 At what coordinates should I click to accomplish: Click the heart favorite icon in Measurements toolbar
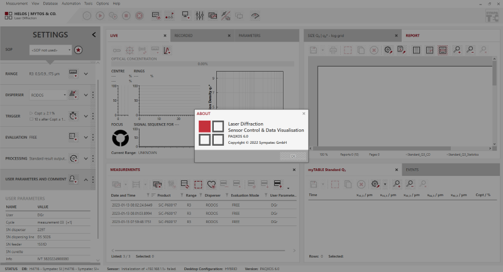click(211, 184)
